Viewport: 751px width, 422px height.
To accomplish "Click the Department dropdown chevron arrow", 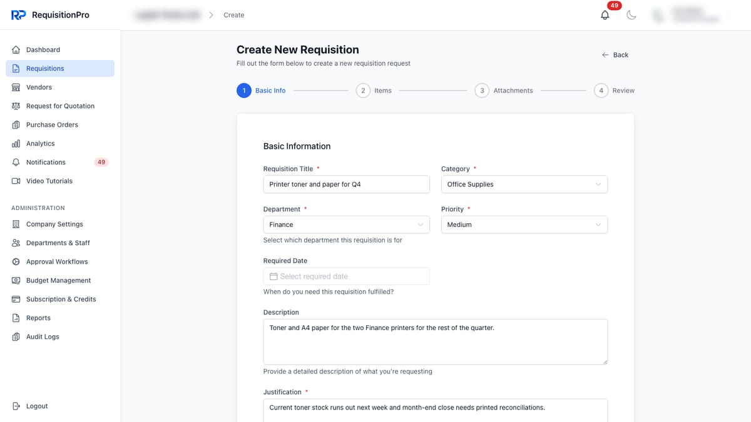I will 421,224.
